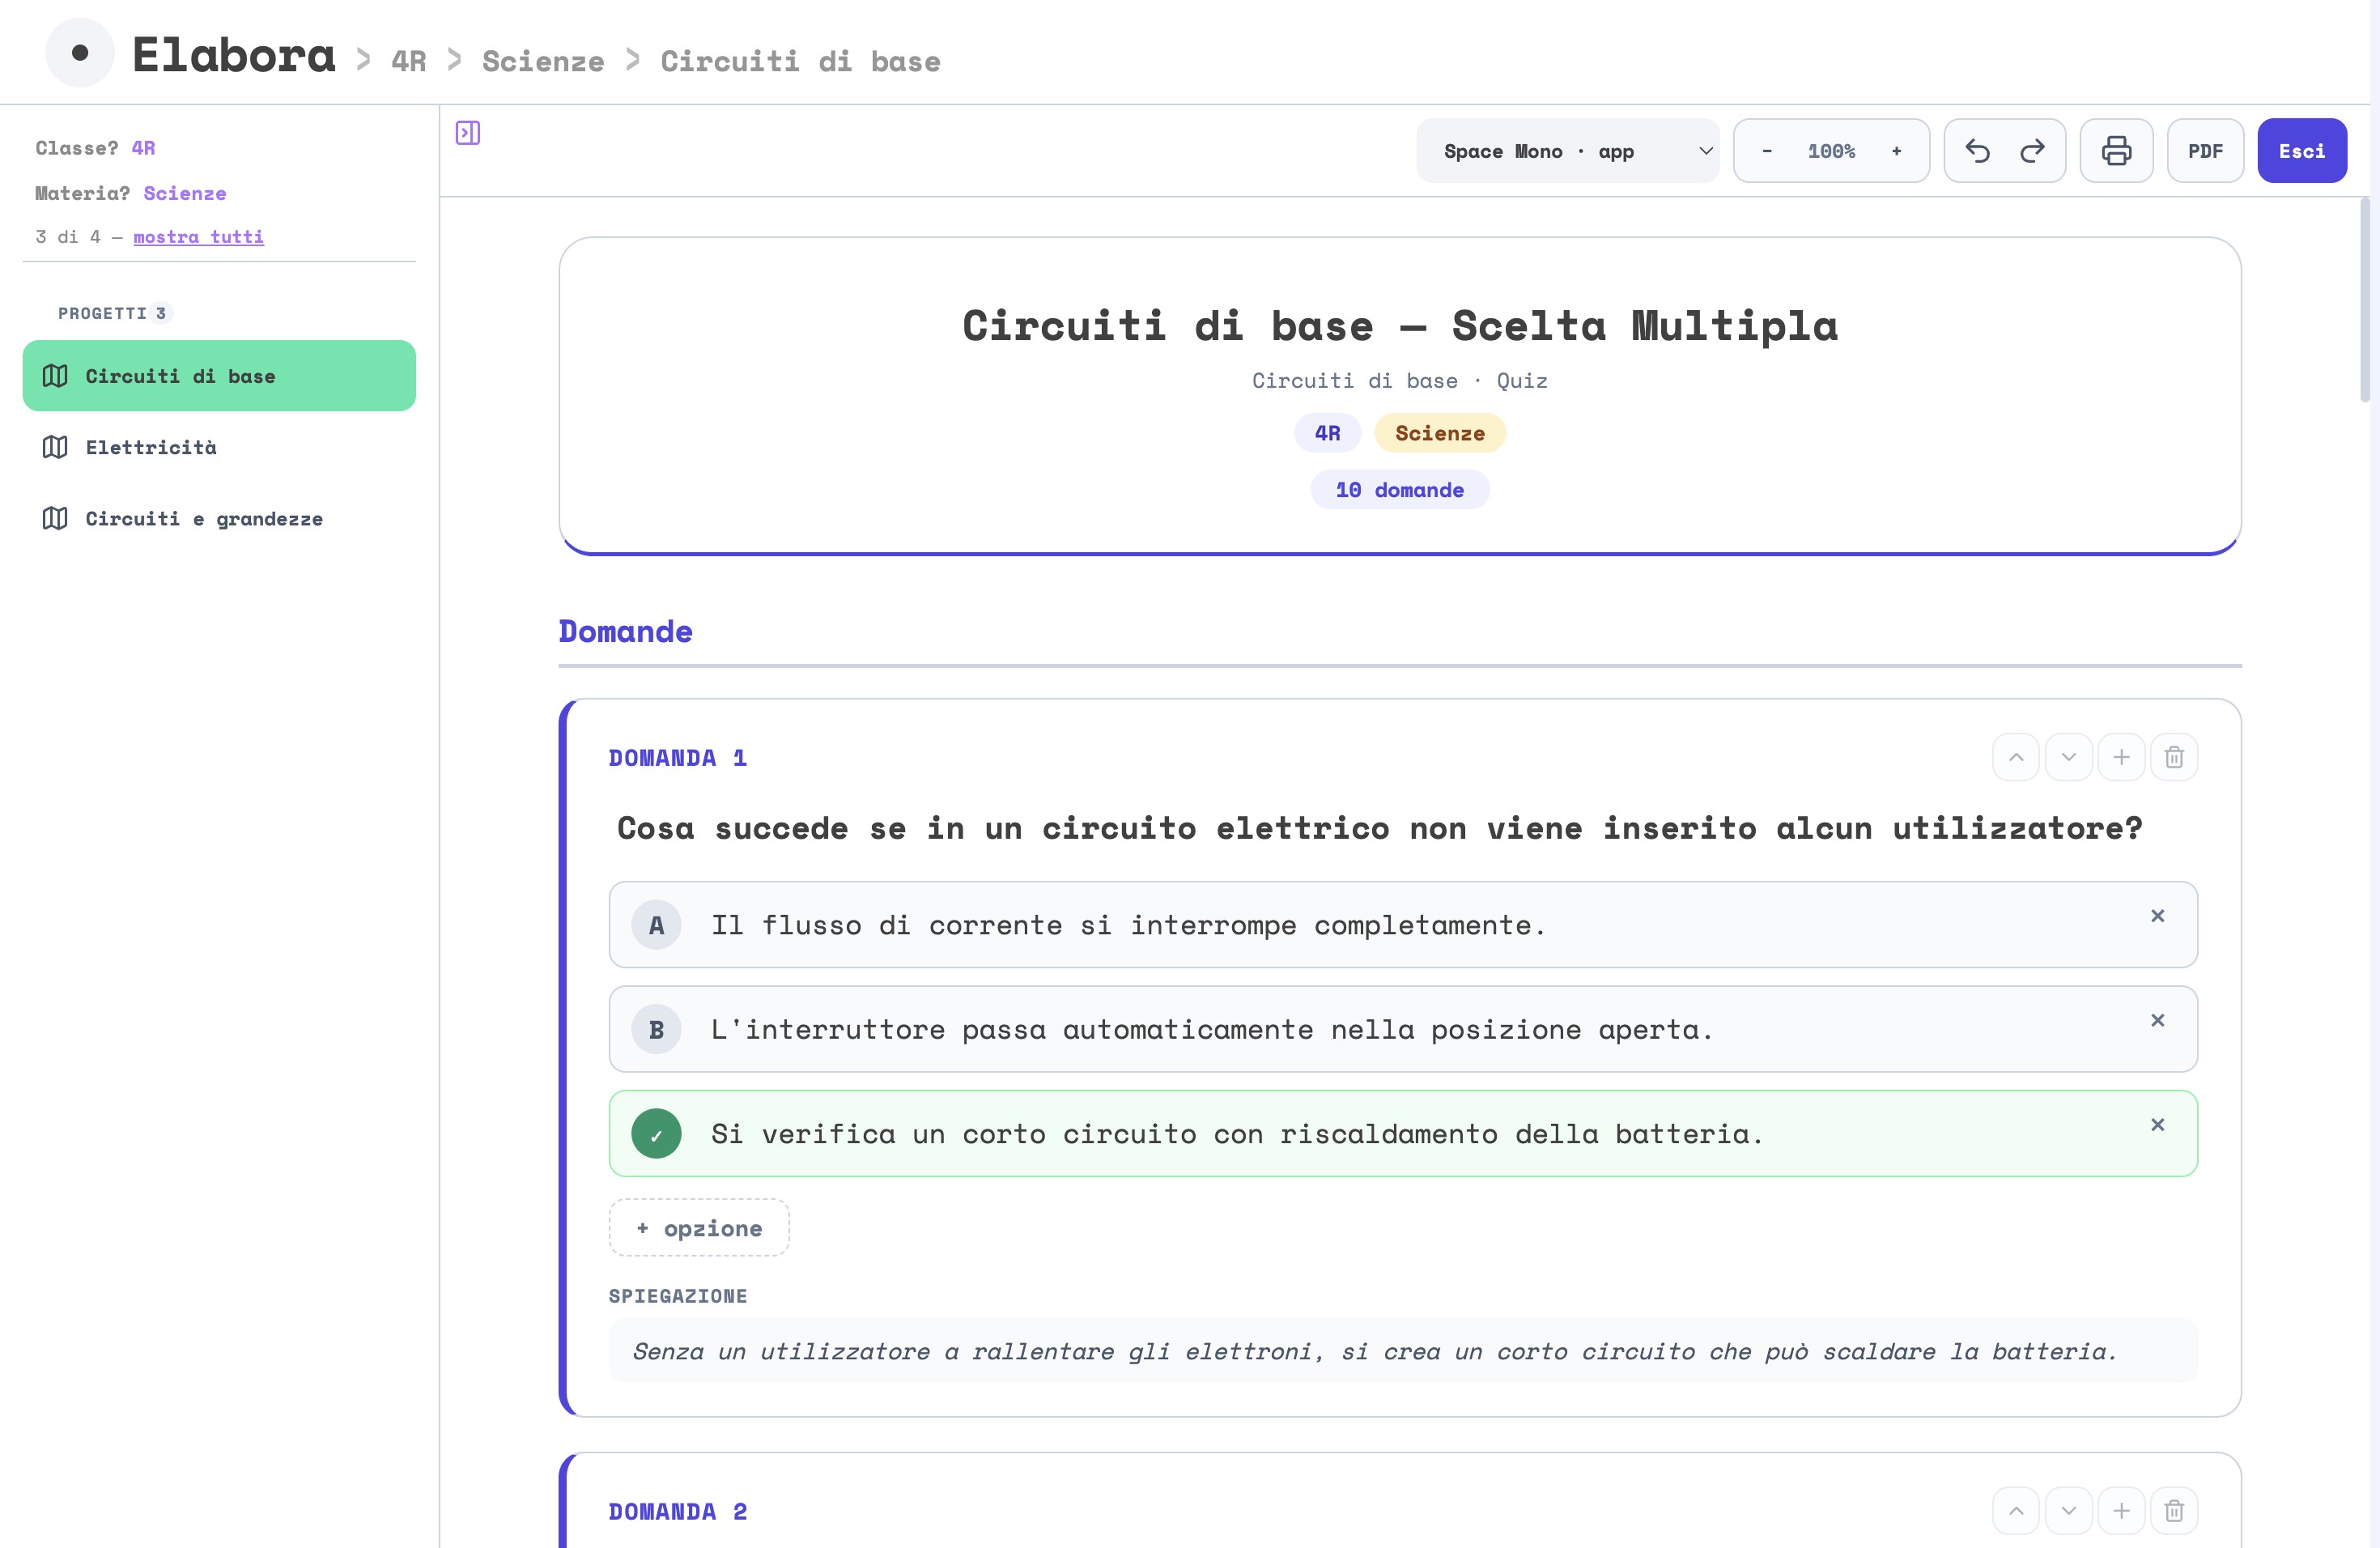Toggle the green checkmark correct answer
This screenshot has width=2380, height=1548.
[x=656, y=1134]
